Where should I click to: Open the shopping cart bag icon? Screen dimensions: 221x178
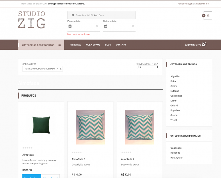coord(208,15)
